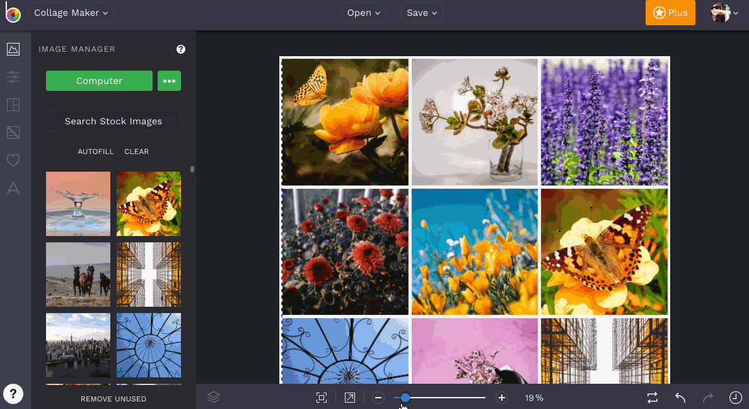The height and width of the screenshot is (409, 749).
Task: Expand the Collage Maker dropdown
Action: pos(71,13)
